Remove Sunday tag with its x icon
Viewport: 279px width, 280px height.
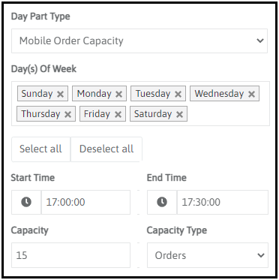(60, 94)
